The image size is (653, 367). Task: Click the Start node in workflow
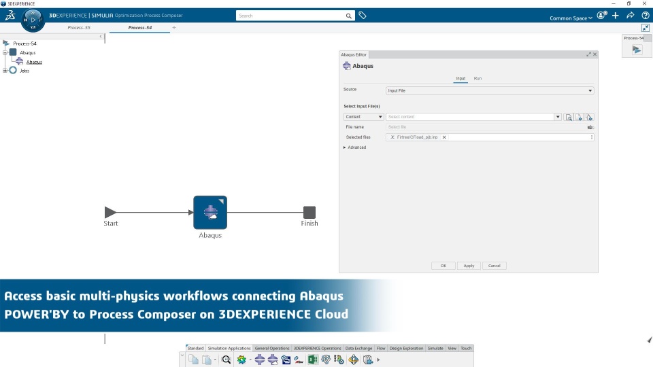[110, 212]
